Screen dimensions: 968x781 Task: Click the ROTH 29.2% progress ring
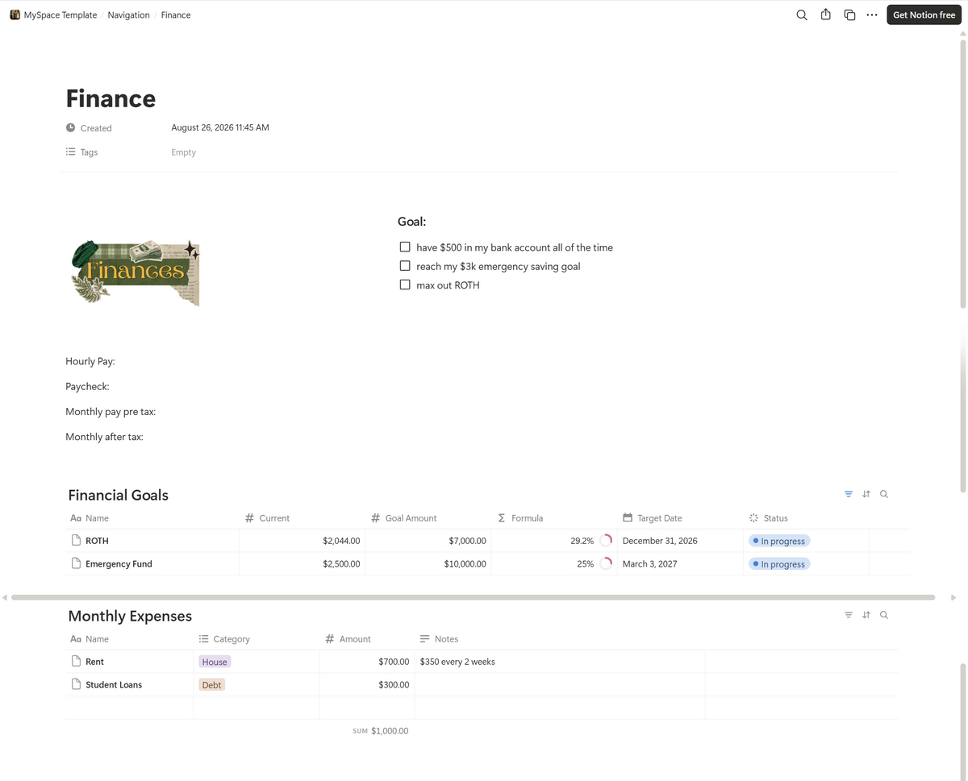pyautogui.click(x=606, y=541)
